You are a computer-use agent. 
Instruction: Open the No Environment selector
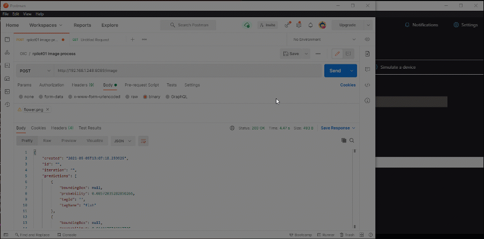tap(324, 39)
